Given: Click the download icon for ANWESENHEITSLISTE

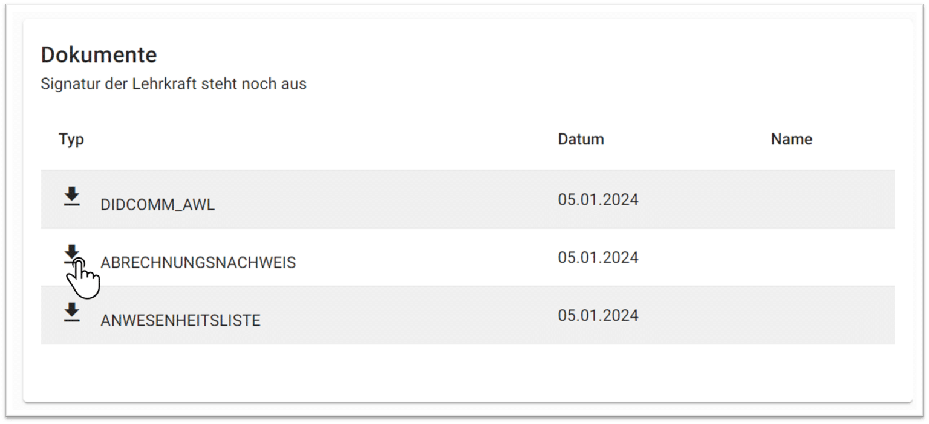Looking at the screenshot, I should tap(71, 313).
